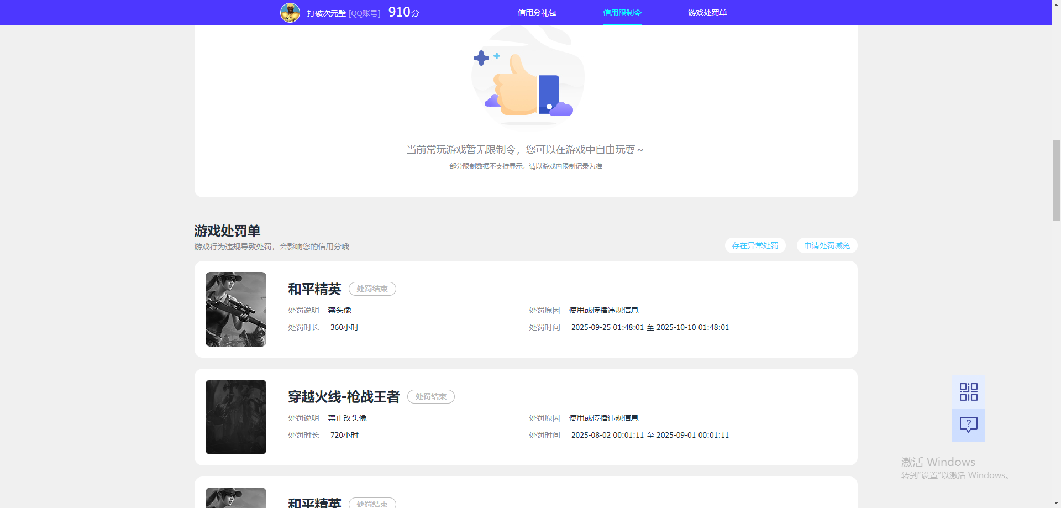
Task: Open the help question chat icon
Action: tap(968, 425)
